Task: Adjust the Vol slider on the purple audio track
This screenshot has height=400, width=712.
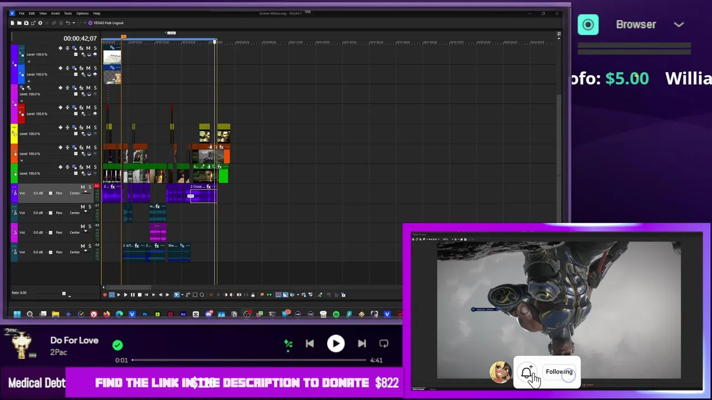Action: [51, 193]
